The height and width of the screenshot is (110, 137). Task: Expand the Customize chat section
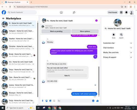pyautogui.click(x=118, y=43)
